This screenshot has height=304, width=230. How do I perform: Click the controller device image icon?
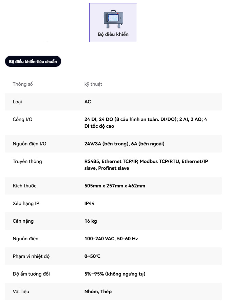pyautogui.click(x=113, y=19)
